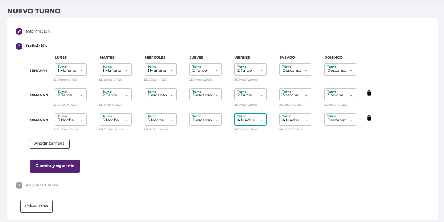Open Semana 2 Miércoles shift dropdown
The width and height of the screenshot is (444, 222).
click(x=161, y=95)
